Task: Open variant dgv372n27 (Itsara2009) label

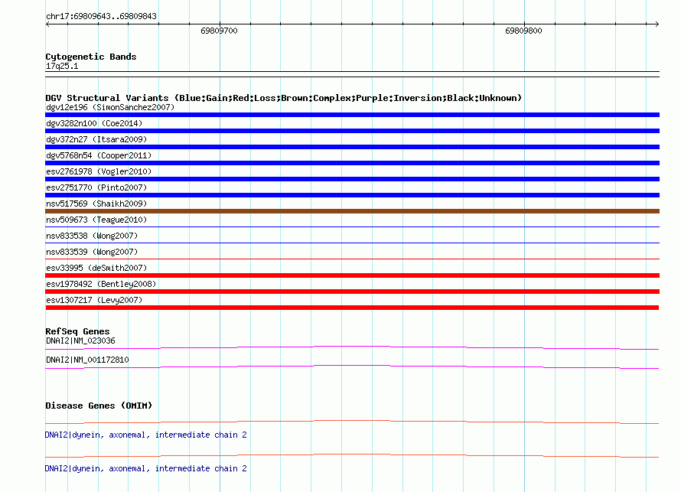Action: coord(96,139)
